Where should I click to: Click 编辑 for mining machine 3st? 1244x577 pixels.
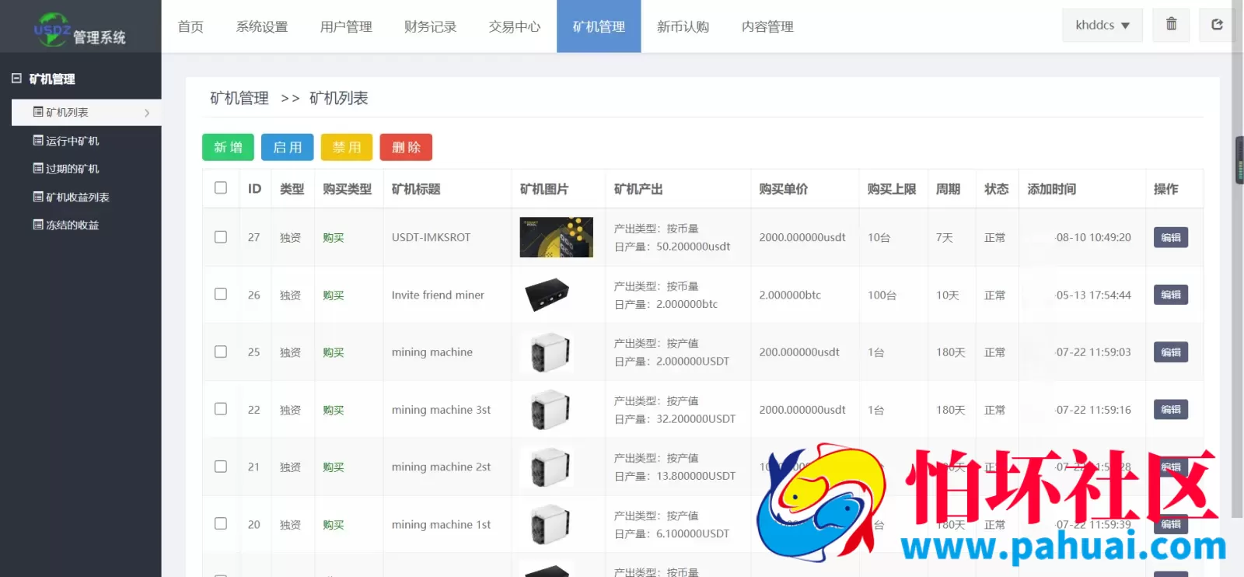(1171, 409)
